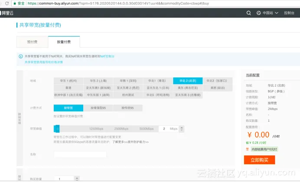
Task: Open the NAT控制台 link
Action: pyautogui.click(x=107, y=56)
